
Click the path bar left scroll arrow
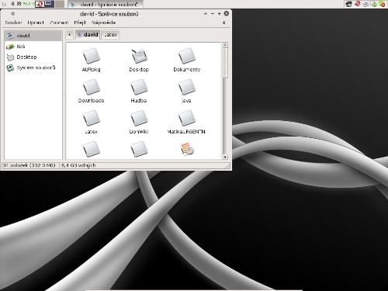(69, 35)
